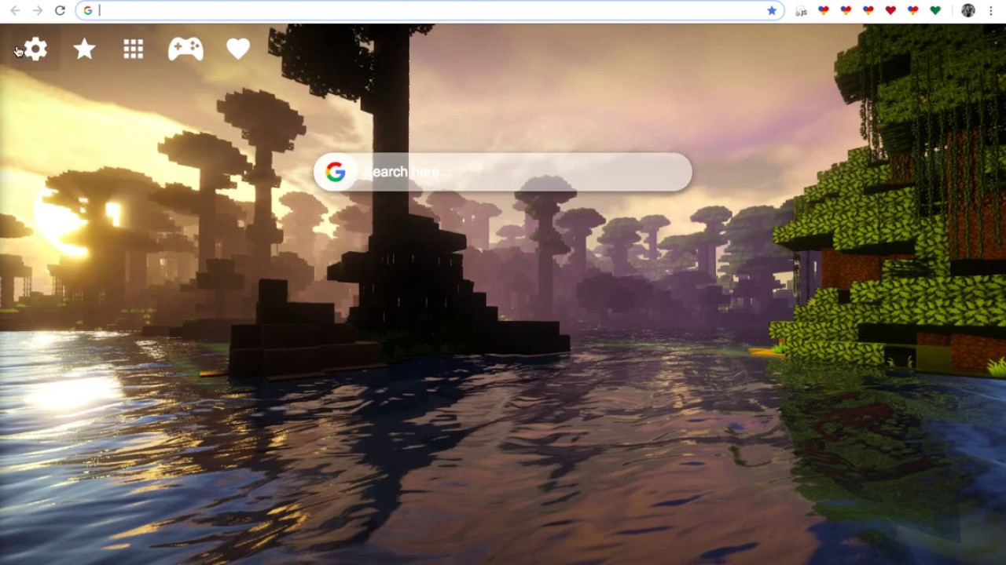Click the Google icon inside the address bar
Image resolution: width=1006 pixels, height=565 pixels.
pyautogui.click(x=87, y=10)
